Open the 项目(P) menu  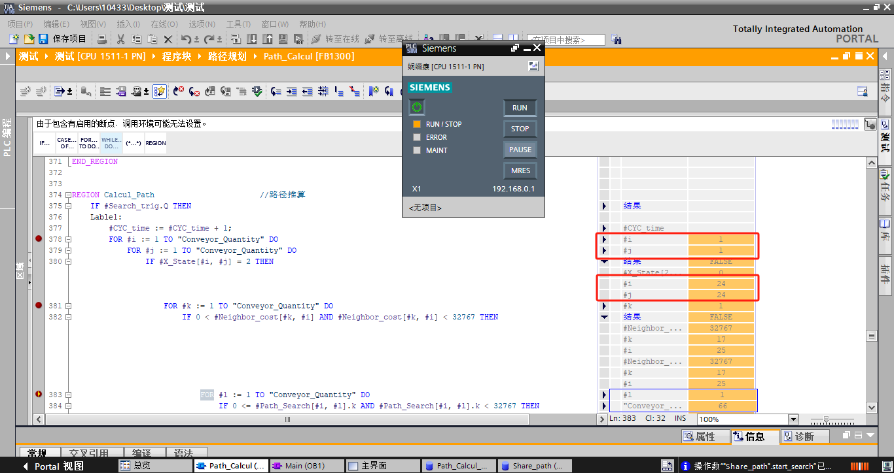[x=20, y=24]
